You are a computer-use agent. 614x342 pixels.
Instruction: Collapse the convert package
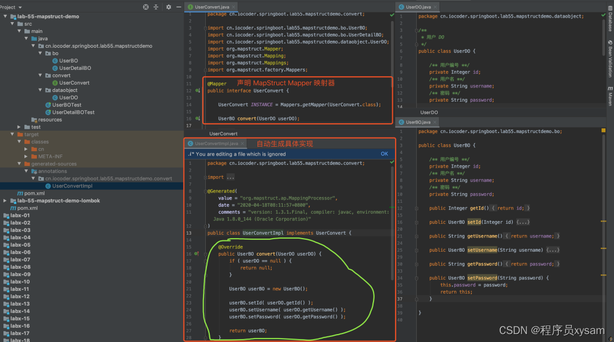pyautogui.click(x=40, y=75)
